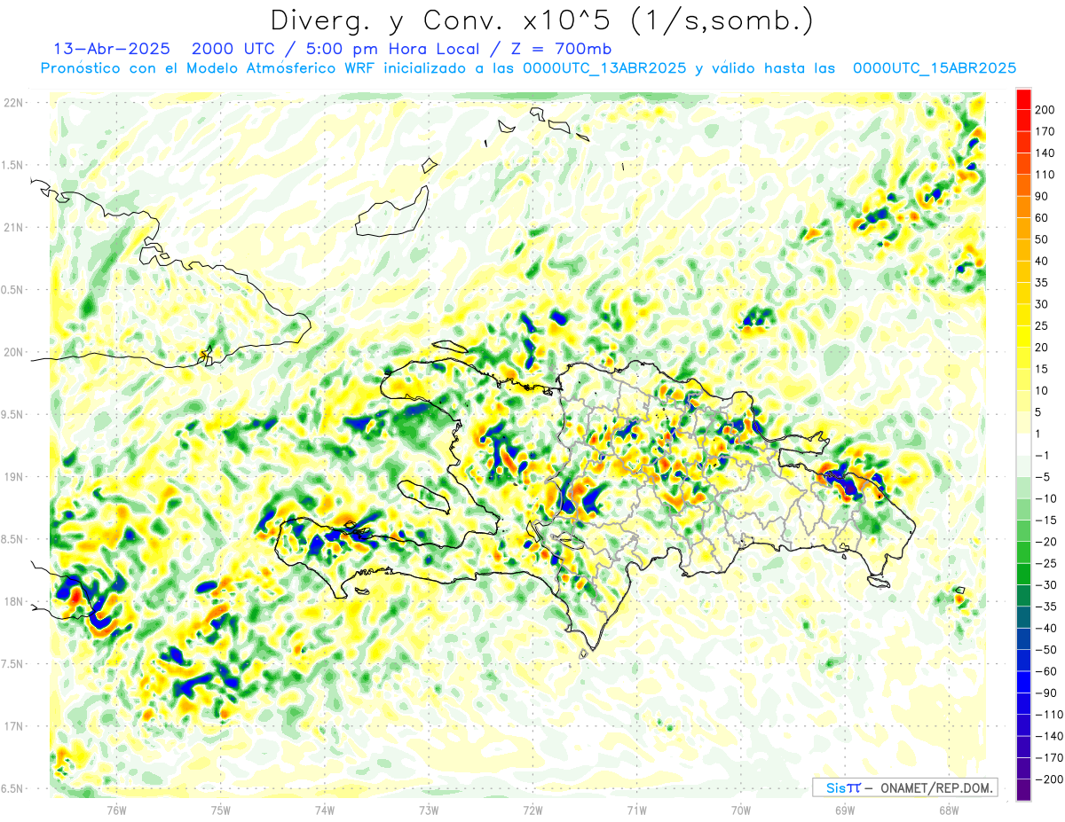Click the "74W" longitude axis label
1065x822 pixels.
point(325,810)
